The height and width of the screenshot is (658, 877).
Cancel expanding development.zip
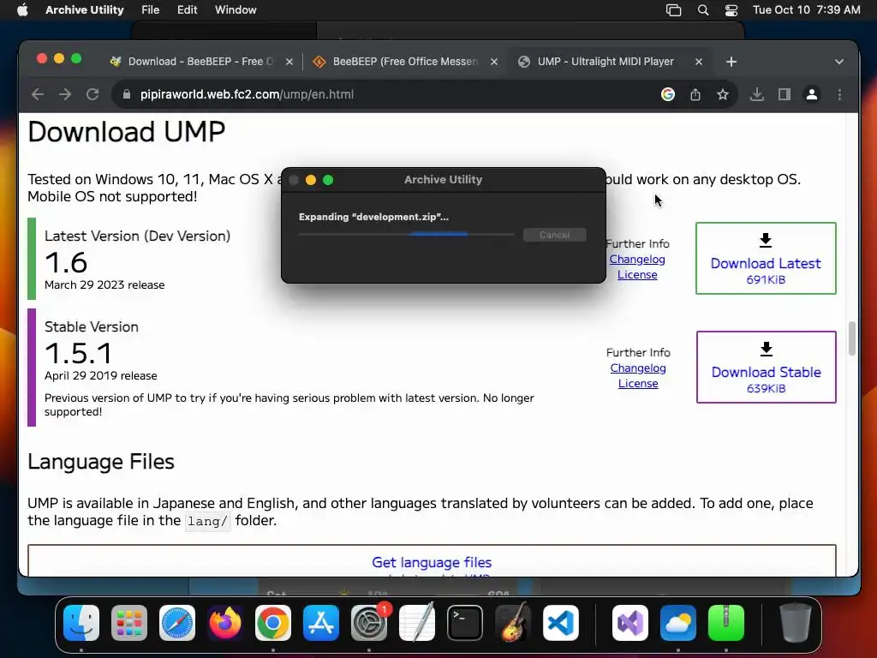[554, 235]
